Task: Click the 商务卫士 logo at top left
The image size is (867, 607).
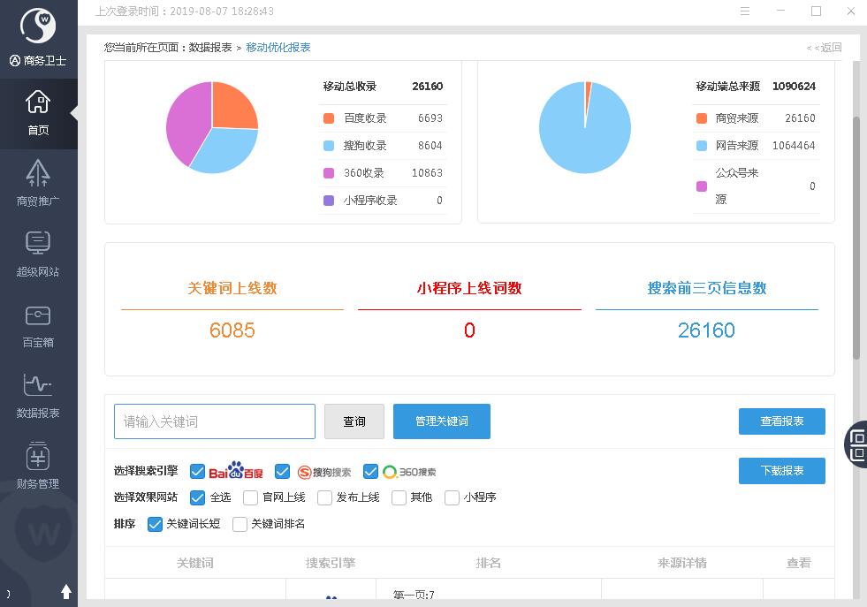Action: pyautogui.click(x=38, y=27)
